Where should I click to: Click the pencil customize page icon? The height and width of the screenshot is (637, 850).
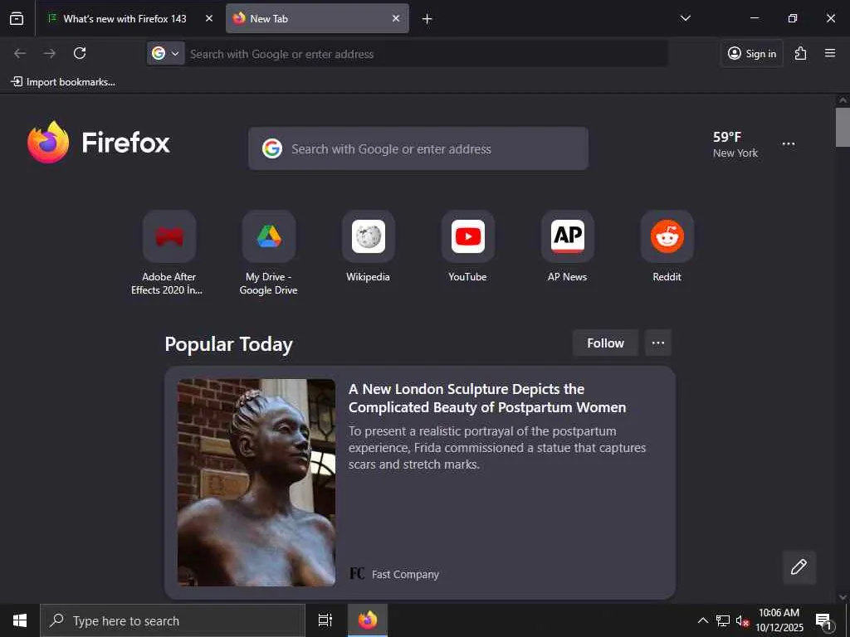click(799, 567)
